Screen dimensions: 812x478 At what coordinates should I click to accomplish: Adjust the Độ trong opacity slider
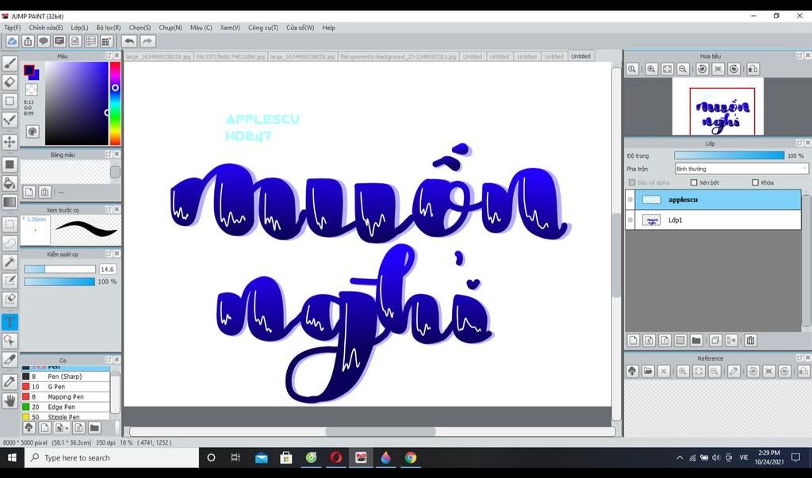tap(730, 155)
